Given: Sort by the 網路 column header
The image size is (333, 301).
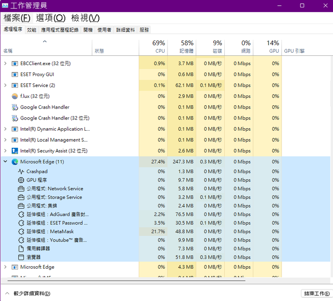Looking at the screenshot, I should [x=239, y=47].
